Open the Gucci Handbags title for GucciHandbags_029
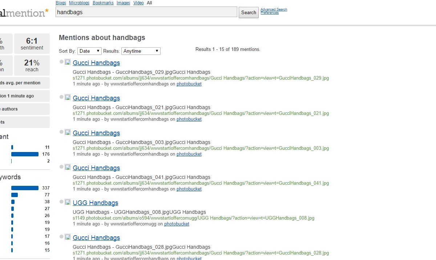Image resolution: width=436 pixels, height=260 pixels. pos(96,63)
